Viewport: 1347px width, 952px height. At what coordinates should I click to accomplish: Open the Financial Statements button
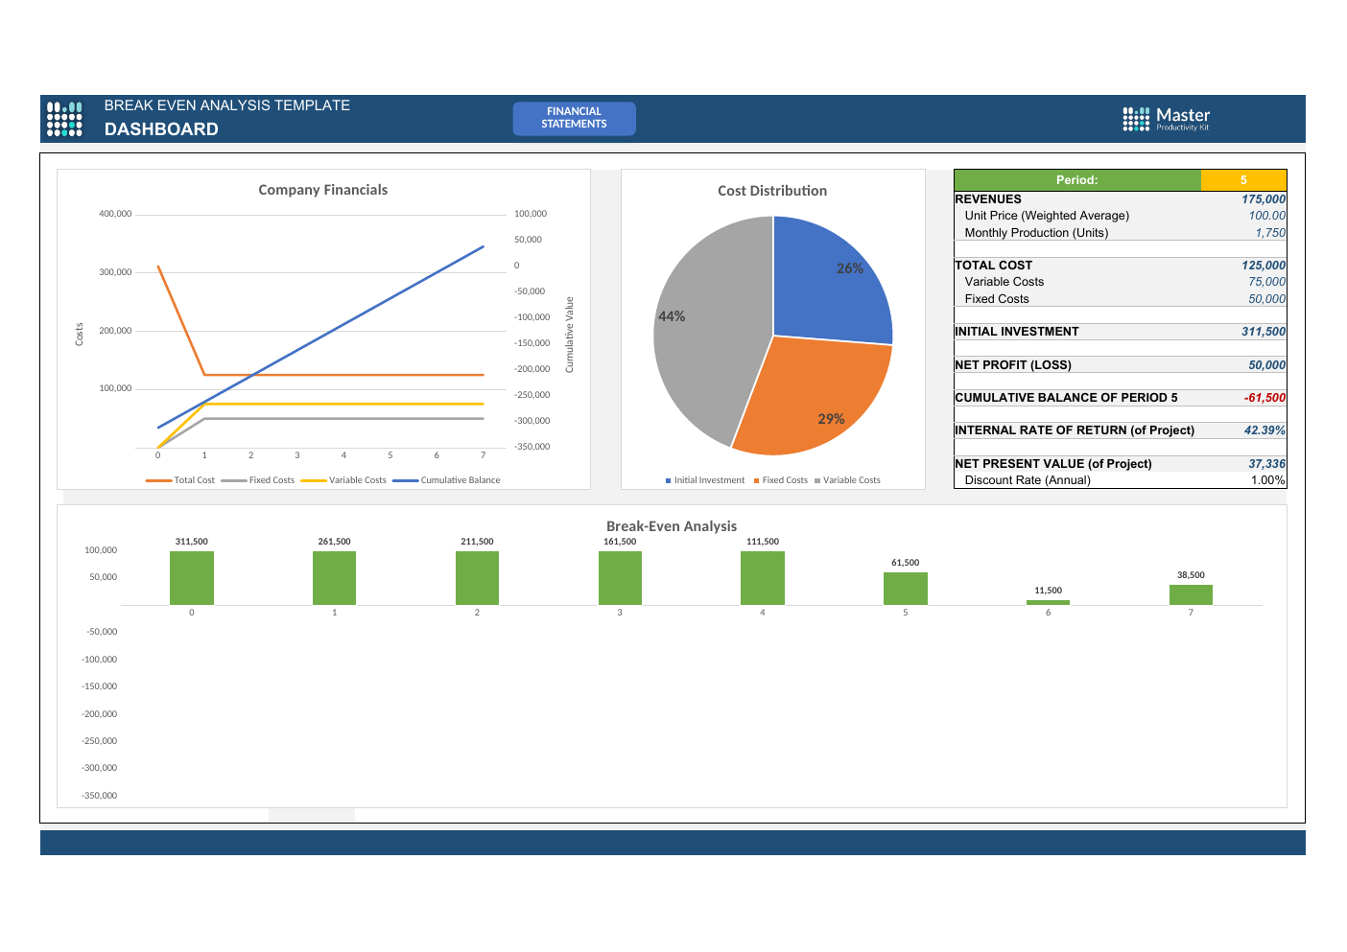point(574,118)
